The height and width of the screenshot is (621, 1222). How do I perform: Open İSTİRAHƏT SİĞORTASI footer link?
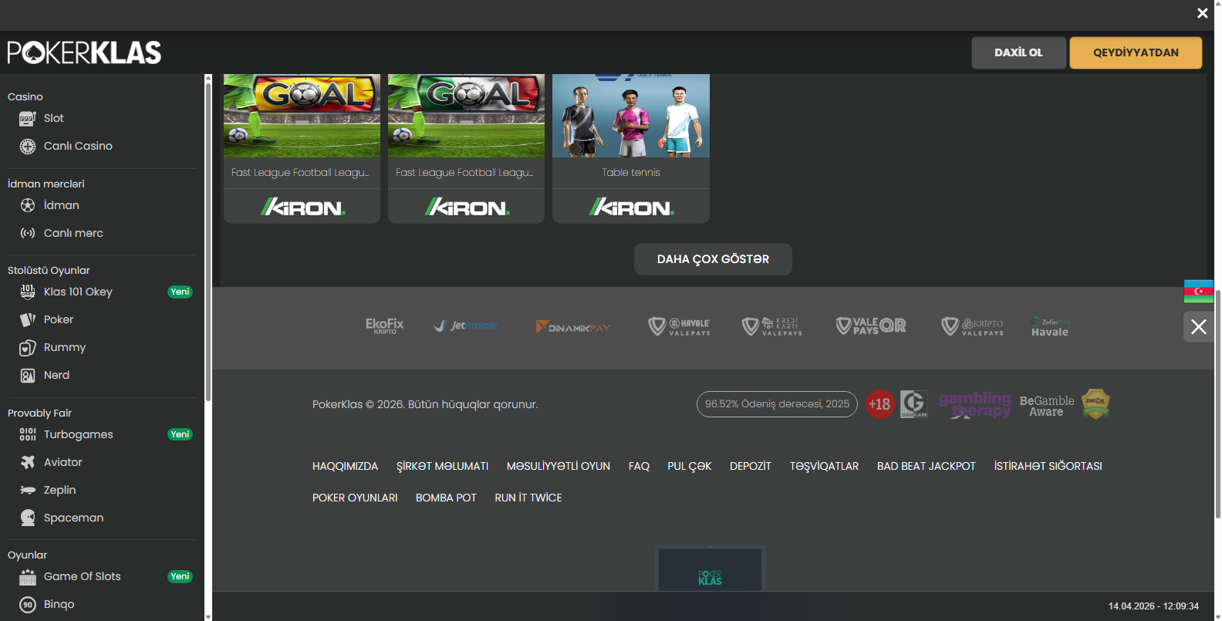pyautogui.click(x=1048, y=466)
